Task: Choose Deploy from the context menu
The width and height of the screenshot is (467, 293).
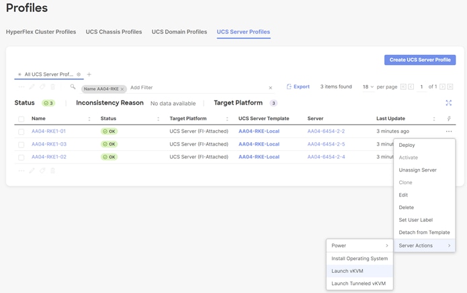Action: [x=425, y=145]
